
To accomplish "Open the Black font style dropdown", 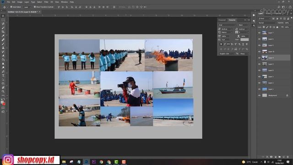I will point(244,25).
